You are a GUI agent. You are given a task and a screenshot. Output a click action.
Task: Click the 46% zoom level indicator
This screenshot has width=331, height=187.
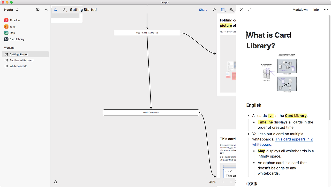tap(212, 182)
